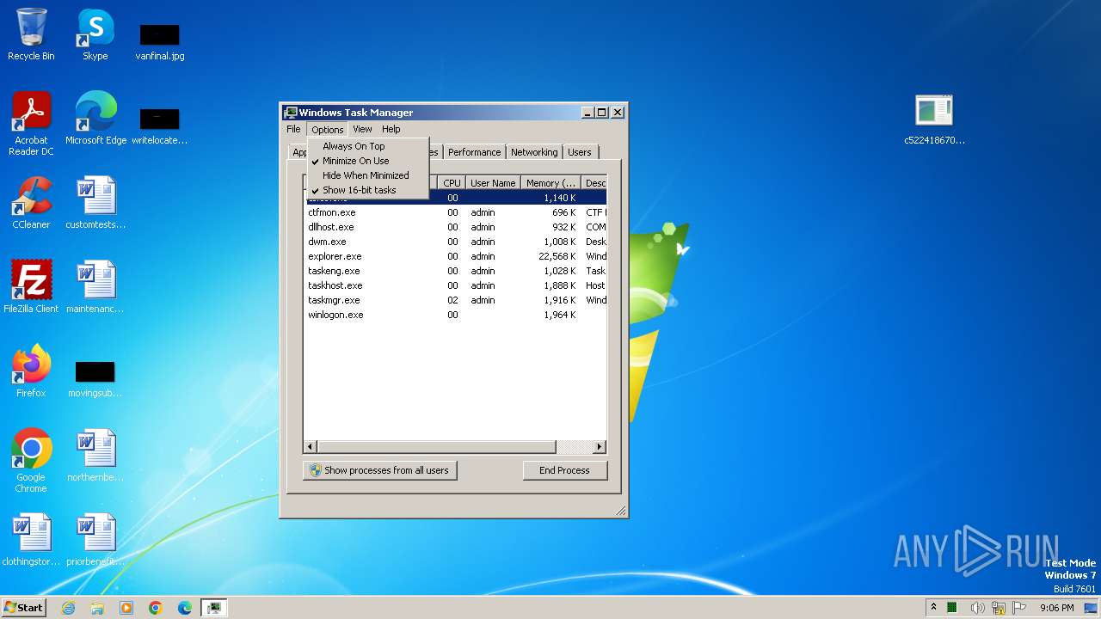Open the Start menu
The image size is (1101, 619).
[x=24, y=608]
